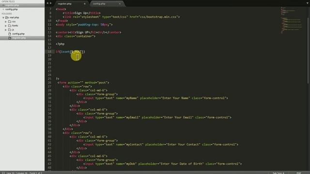Screen dimensions: 310x174
Task: Click the <?php opening tag line
Action: (x=60, y=44)
